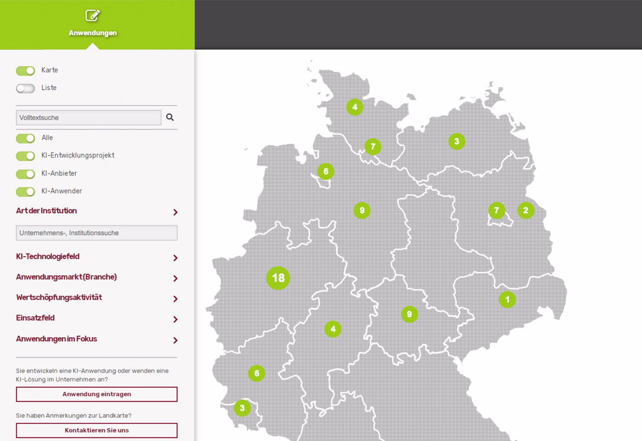642x441 pixels.
Task: Toggle the KI-Entwicklungsprojekt filter switch
Action: click(x=25, y=156)
